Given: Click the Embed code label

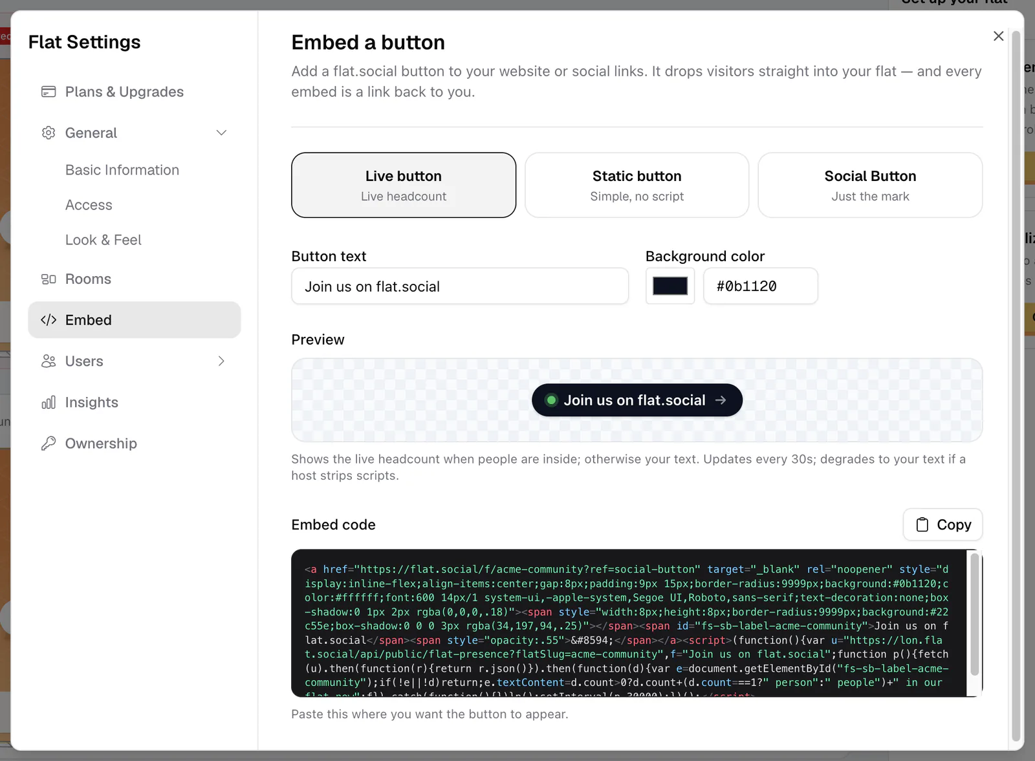Looking at the screenshot, I should coord(333,525).
